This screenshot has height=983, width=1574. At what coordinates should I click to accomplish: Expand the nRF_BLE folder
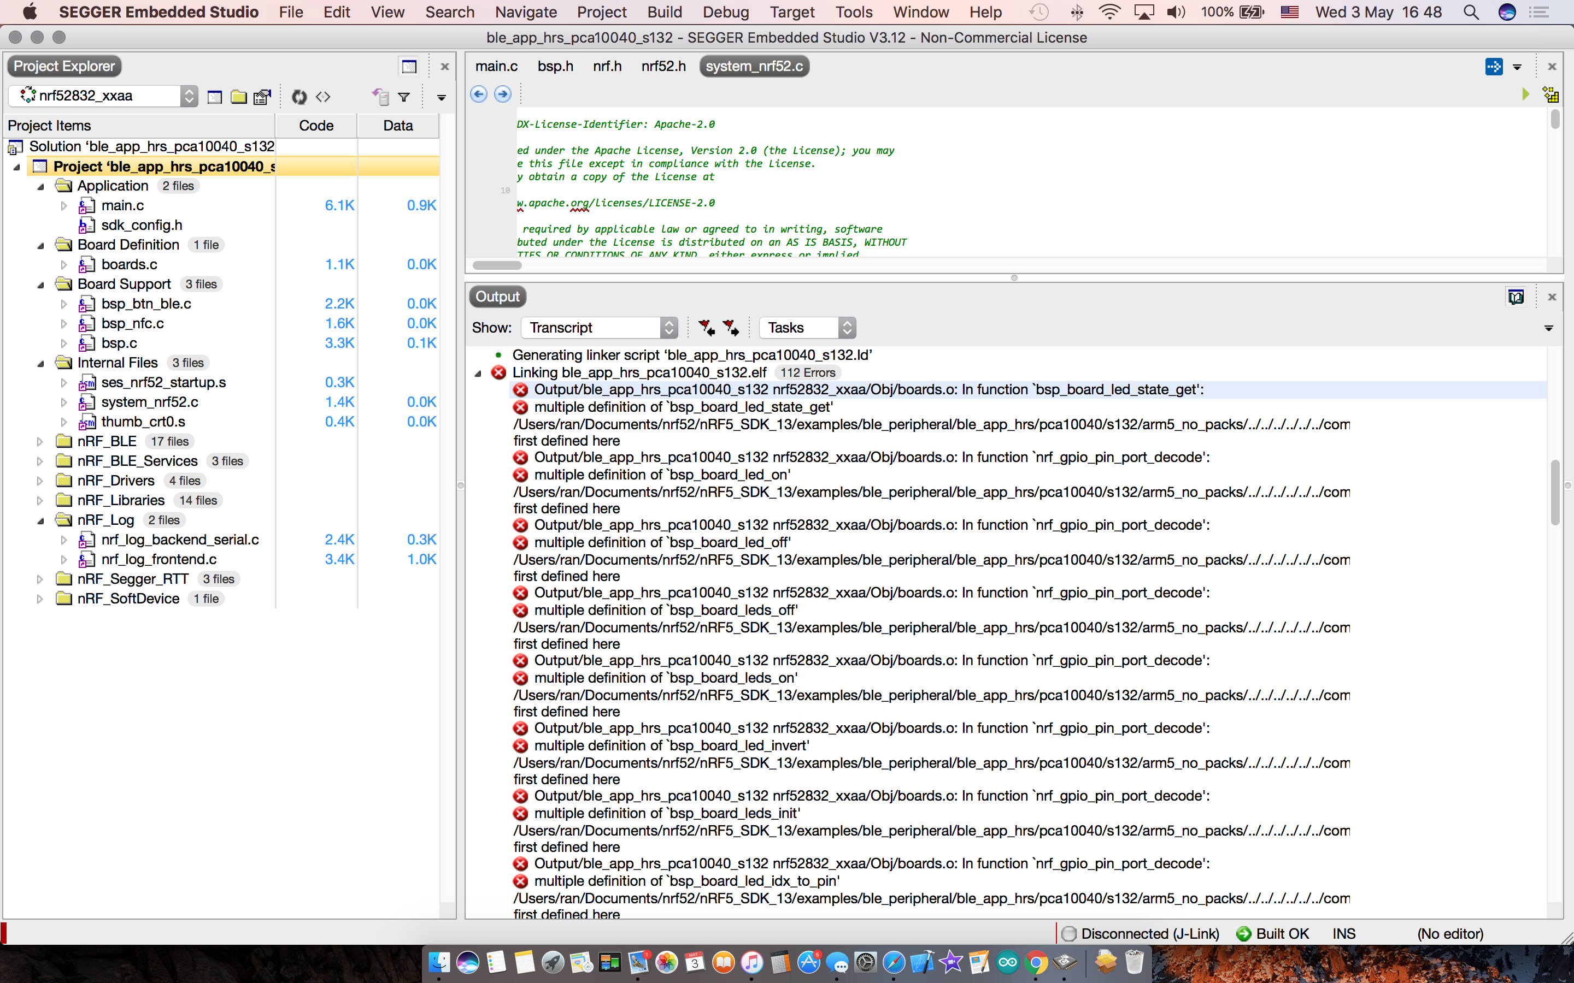tap(40, 442)
